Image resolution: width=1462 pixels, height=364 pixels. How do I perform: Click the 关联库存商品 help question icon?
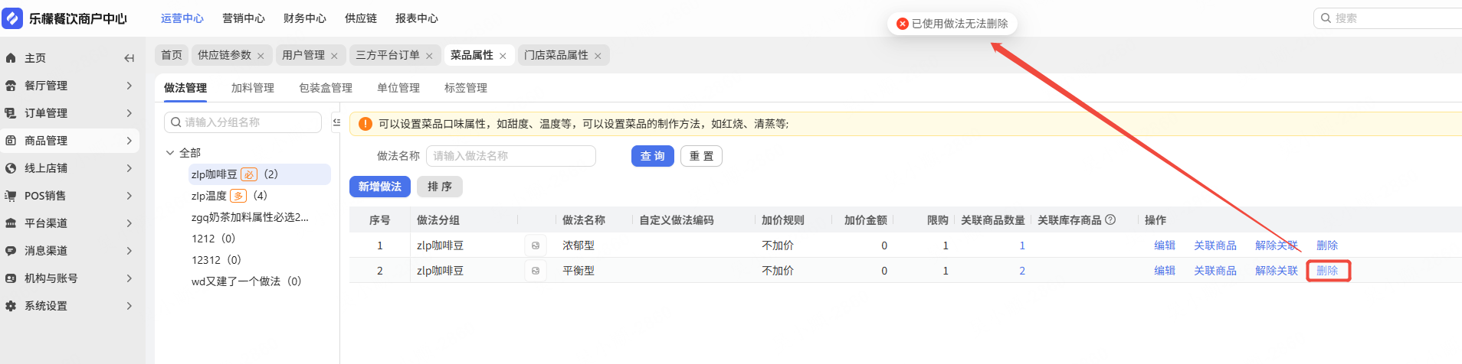[1110, 220]
